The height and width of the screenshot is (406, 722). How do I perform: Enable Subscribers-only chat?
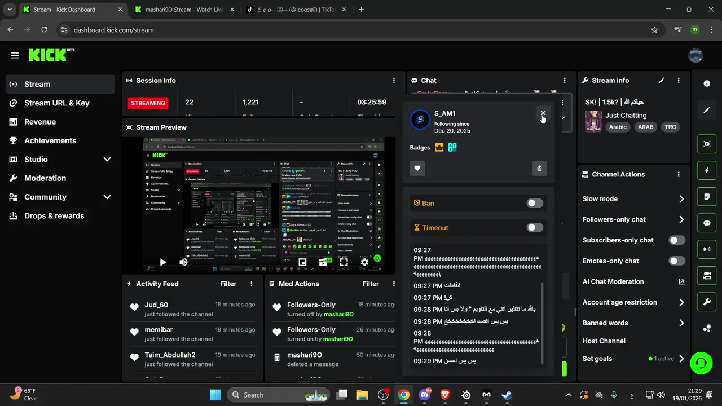pyautogui.click(x=677, y=240)
